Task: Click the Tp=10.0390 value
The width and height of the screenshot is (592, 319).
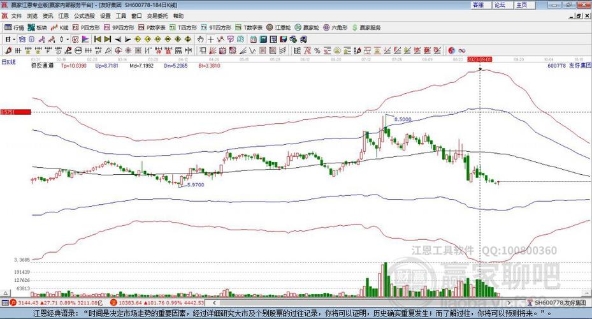Action: point(74,66)
